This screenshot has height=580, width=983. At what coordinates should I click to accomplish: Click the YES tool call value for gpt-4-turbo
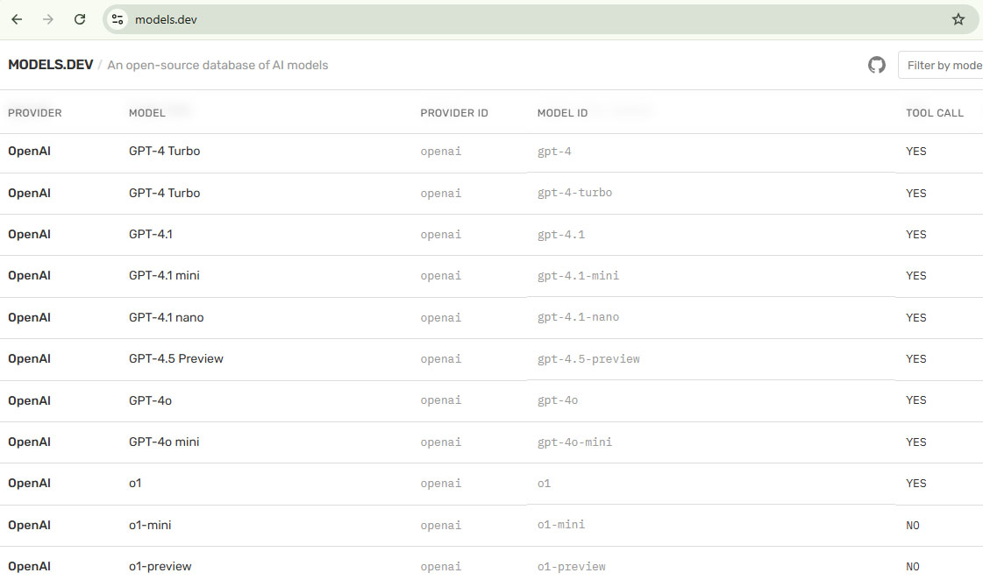coord(916,194)
